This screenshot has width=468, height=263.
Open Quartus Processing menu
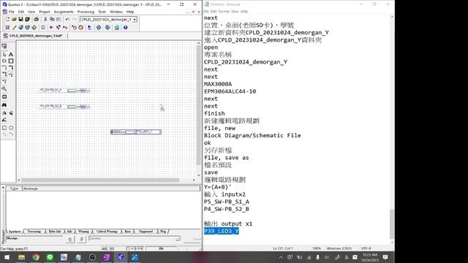86,12
